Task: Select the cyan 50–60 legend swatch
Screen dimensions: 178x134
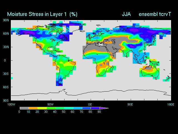Action: point(68,108)
